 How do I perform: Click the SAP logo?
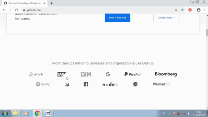(62, 74)
